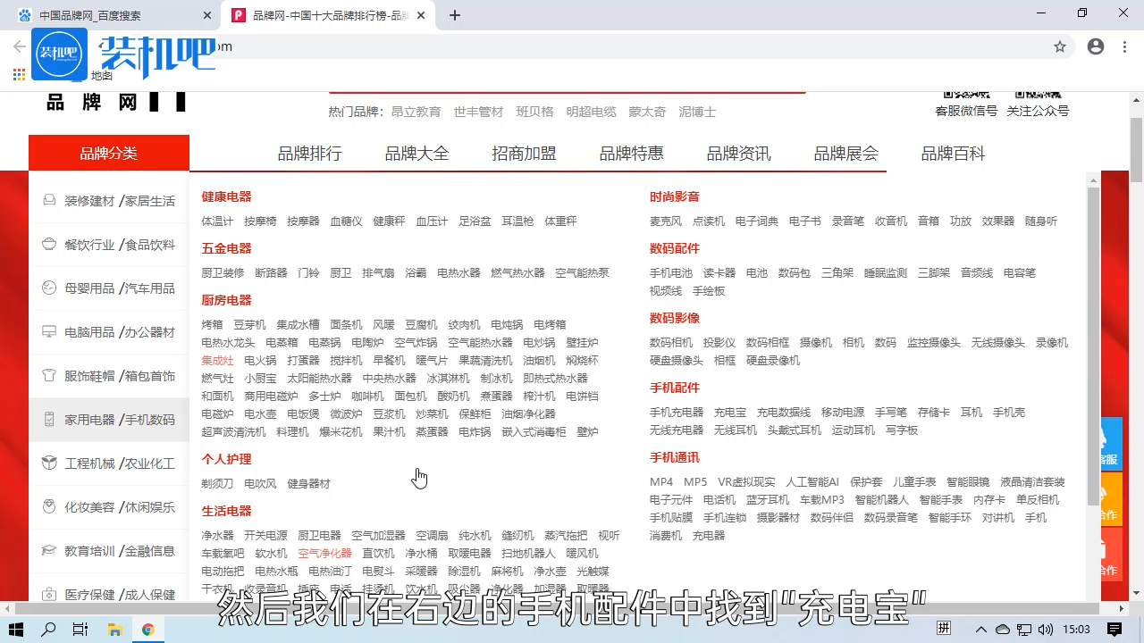
Task: Open the 品牌百科 navigation menu item
Action: tap(952, 153)
